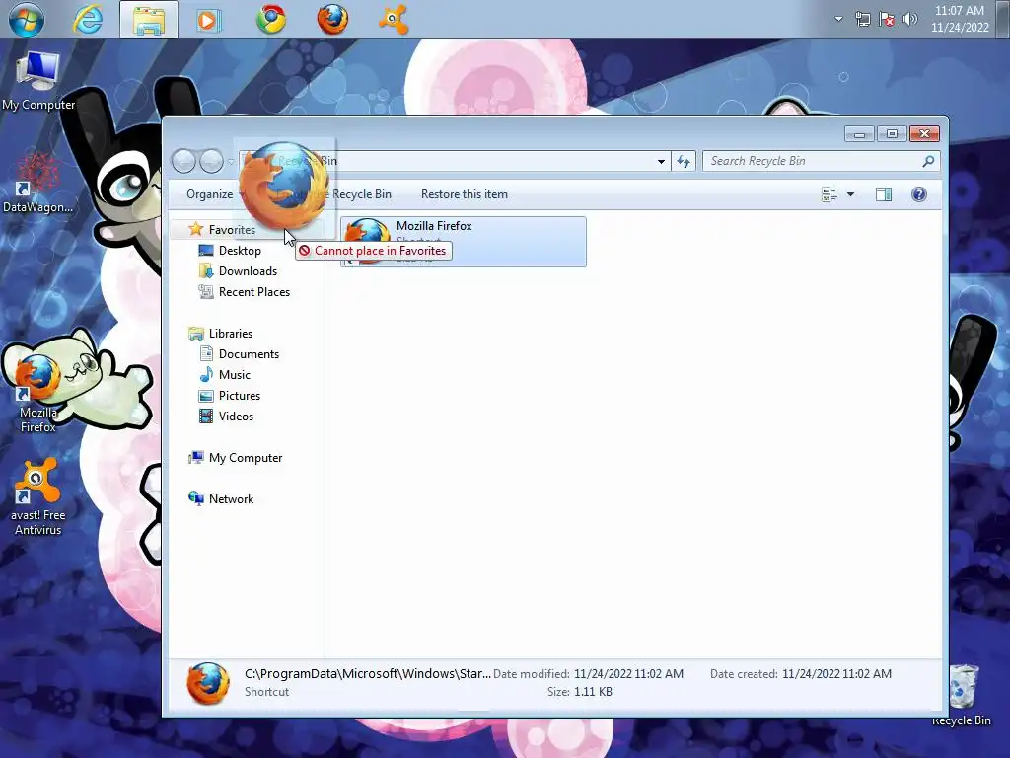Image resolution: width=1010 pixels, height=758 pixels.
Task: Open the Action Center flag icon
Action: click(887, 19)
